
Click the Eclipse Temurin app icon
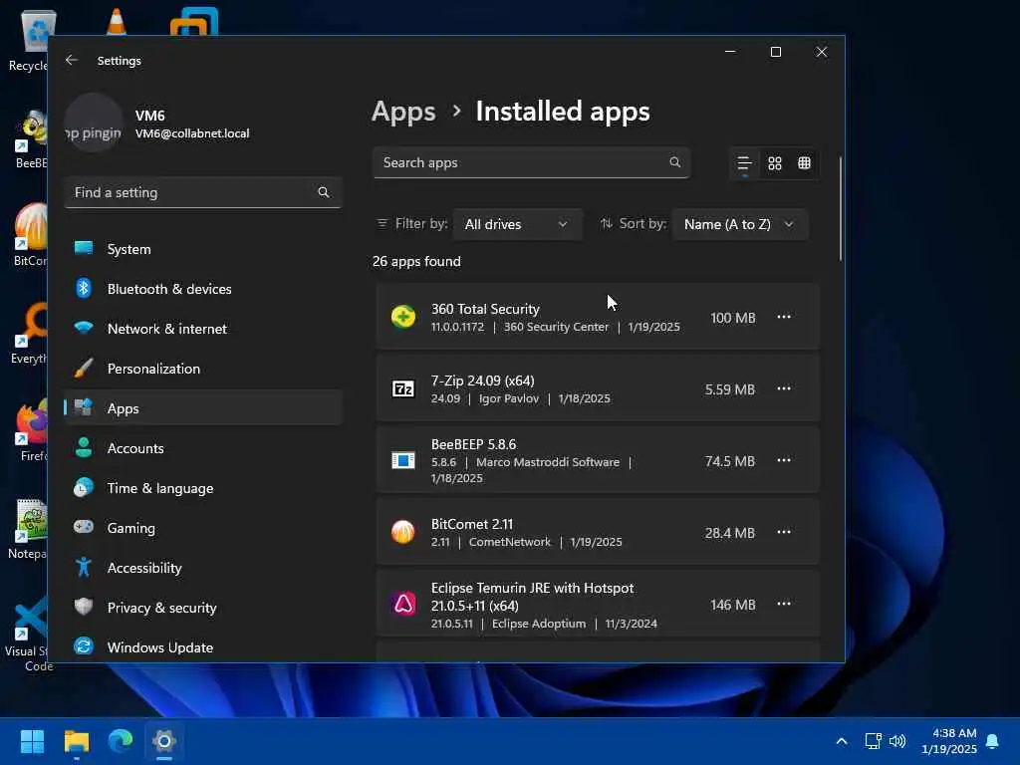coord(403,604)
